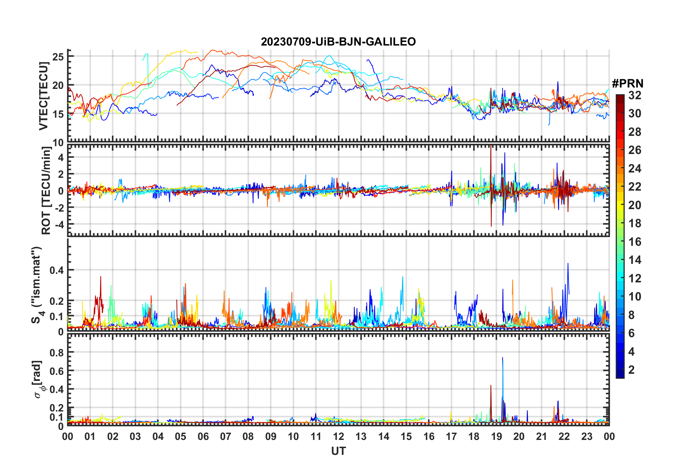677x473 pixels.
Task: Click S4 axis tick label 0.4
Action: coord(57,270)
